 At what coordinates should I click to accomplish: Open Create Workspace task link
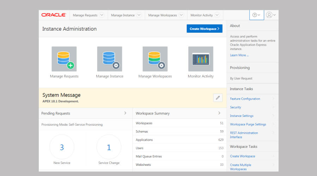242,156
